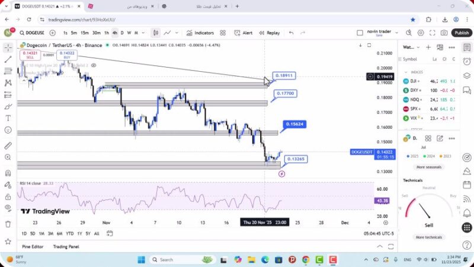Switch to the Trading Panel tab

[66, 246]
